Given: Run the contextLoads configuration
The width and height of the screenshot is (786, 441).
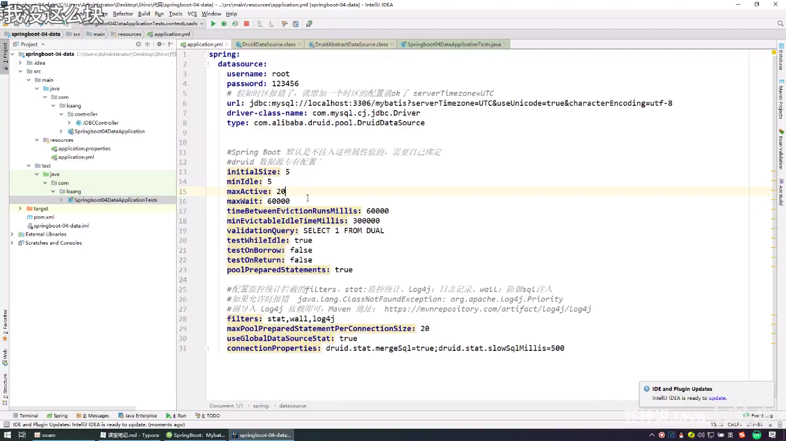Looking at the screenshot, I should coord(213,24).
